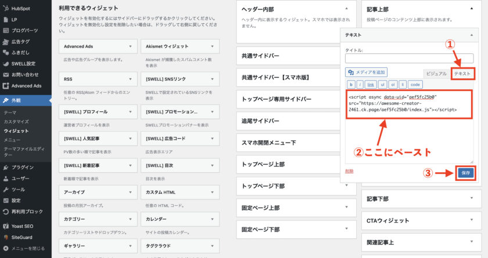Open Advanced Ads icon in sidebar
488x258 pixels.
(6, 86)
